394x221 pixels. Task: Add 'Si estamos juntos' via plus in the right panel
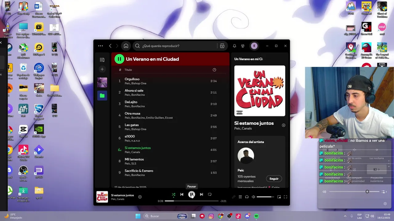[283, 125]
